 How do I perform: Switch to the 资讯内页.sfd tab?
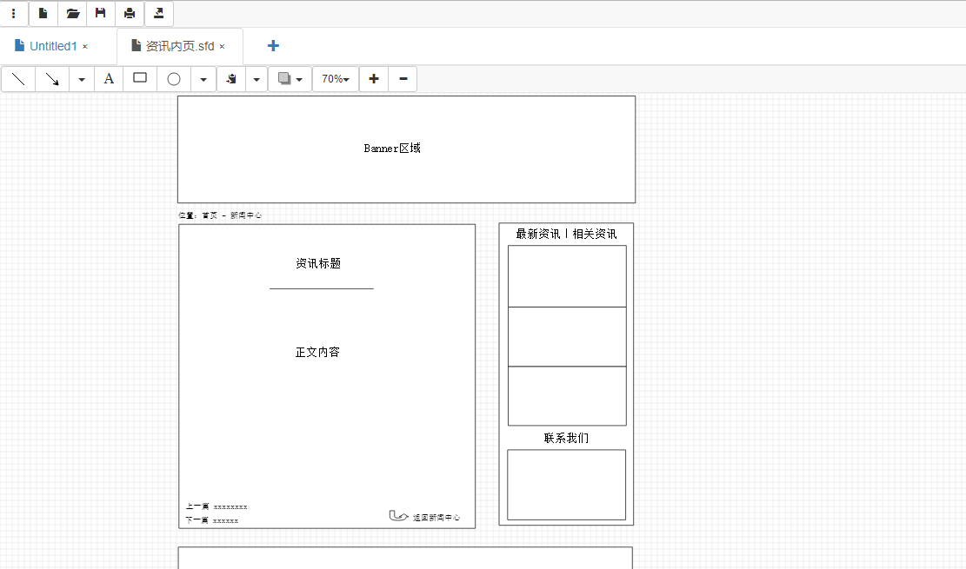tap(179, 46)
